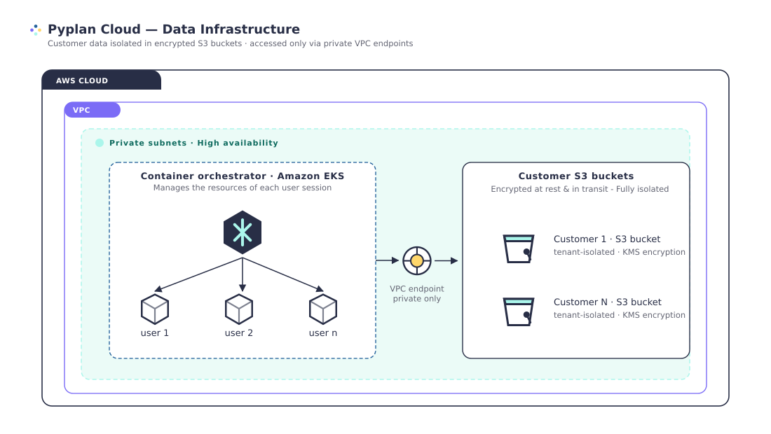This screenshot has height=434, width=771.
Task: Click 'Private subnets · High availability' label
Action: pos(193,143)
